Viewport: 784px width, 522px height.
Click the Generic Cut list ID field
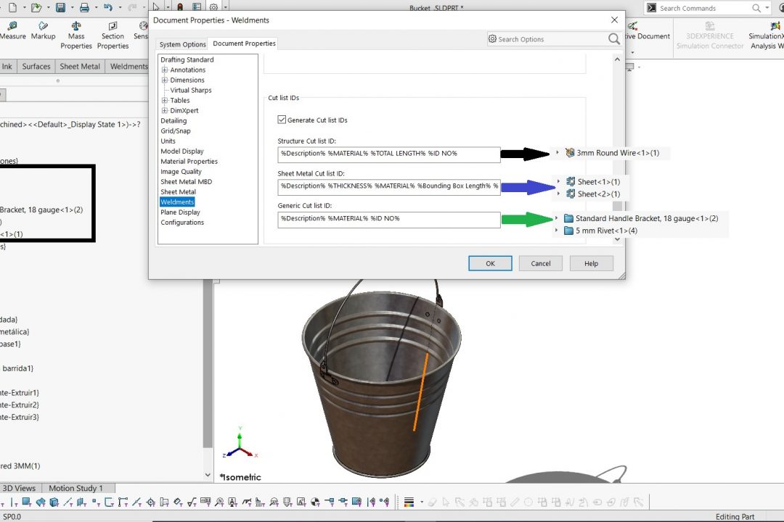[x=389, y=219]
